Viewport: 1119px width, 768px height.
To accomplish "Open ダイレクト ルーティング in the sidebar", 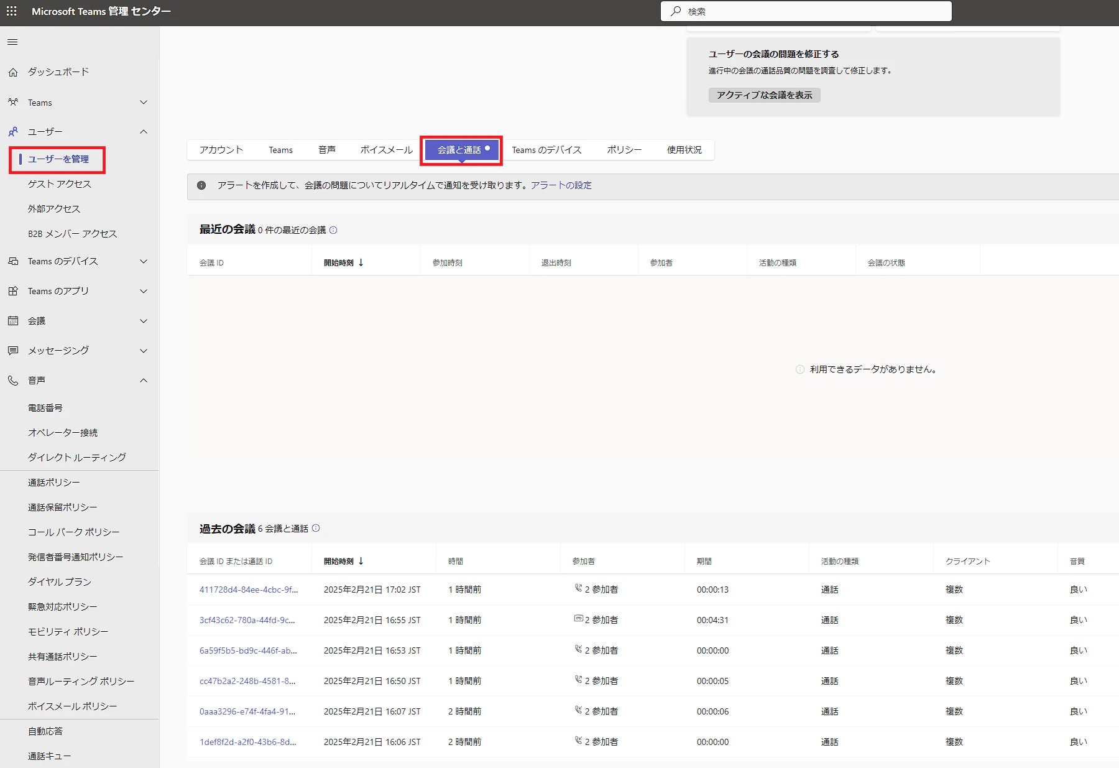I will (77, 458).
